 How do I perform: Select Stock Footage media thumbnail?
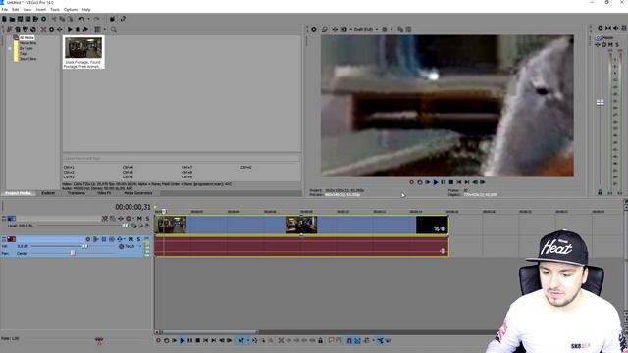point(83,52)
